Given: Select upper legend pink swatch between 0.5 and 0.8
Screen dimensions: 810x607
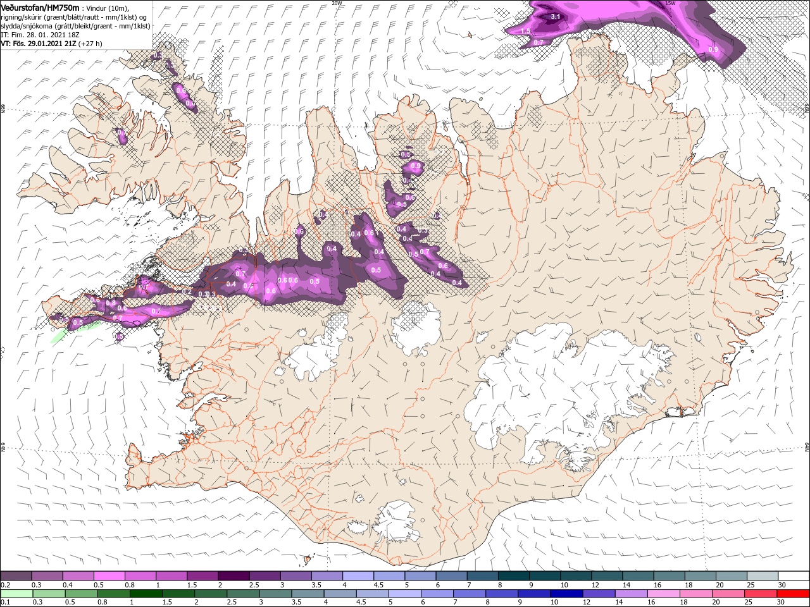Looking at the screenshot, I should click(109, 576).
